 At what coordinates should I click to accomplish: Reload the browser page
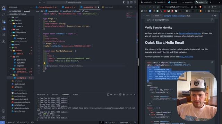tap(150, 7)
